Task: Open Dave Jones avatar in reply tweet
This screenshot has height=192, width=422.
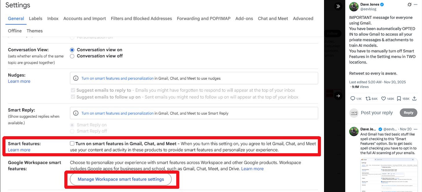Action: 354,131
